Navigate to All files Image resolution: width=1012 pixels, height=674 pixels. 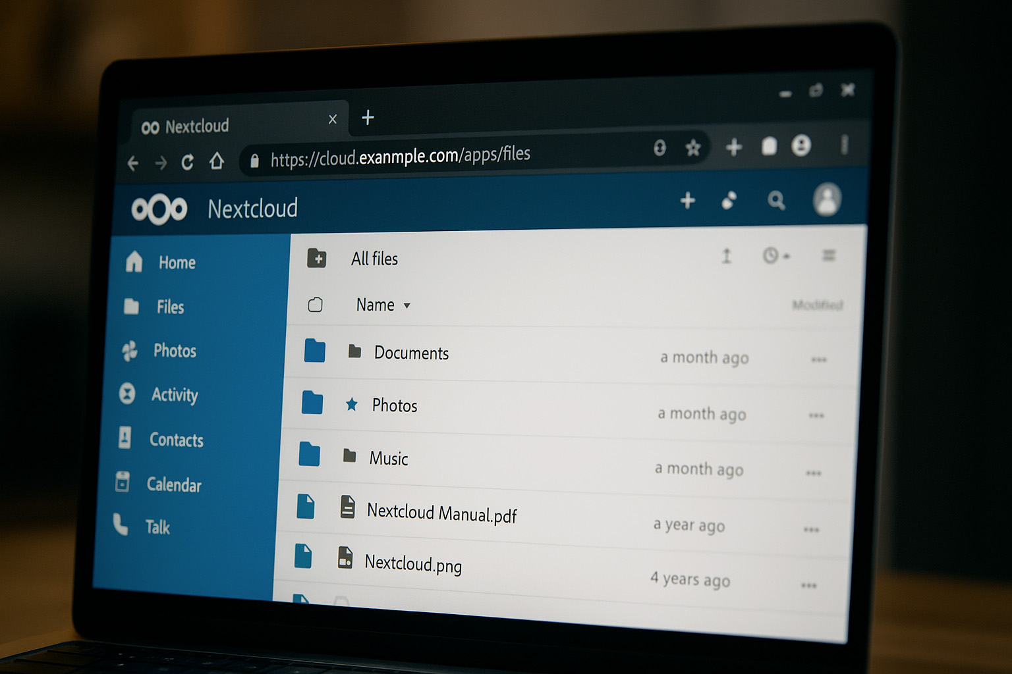click(374, 259)
